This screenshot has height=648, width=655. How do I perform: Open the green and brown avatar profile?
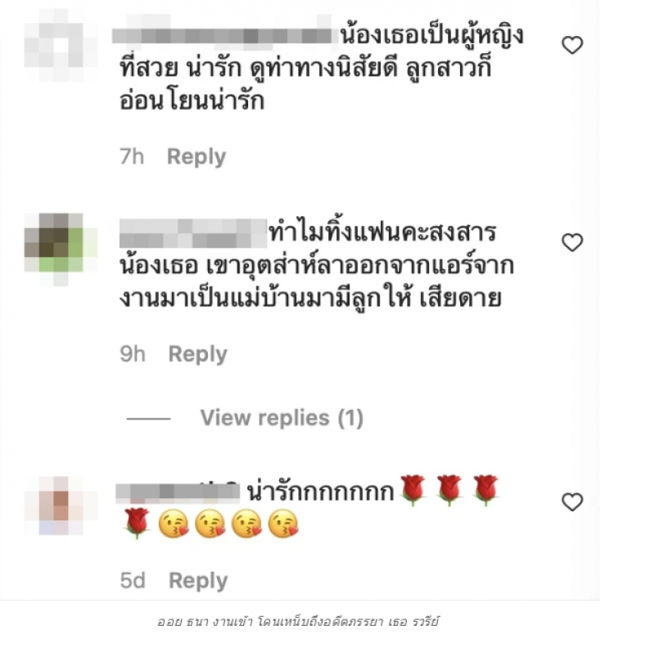pos(61,250)
